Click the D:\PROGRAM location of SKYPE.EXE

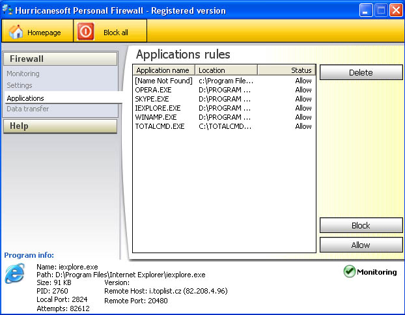(x=225, y=99)
